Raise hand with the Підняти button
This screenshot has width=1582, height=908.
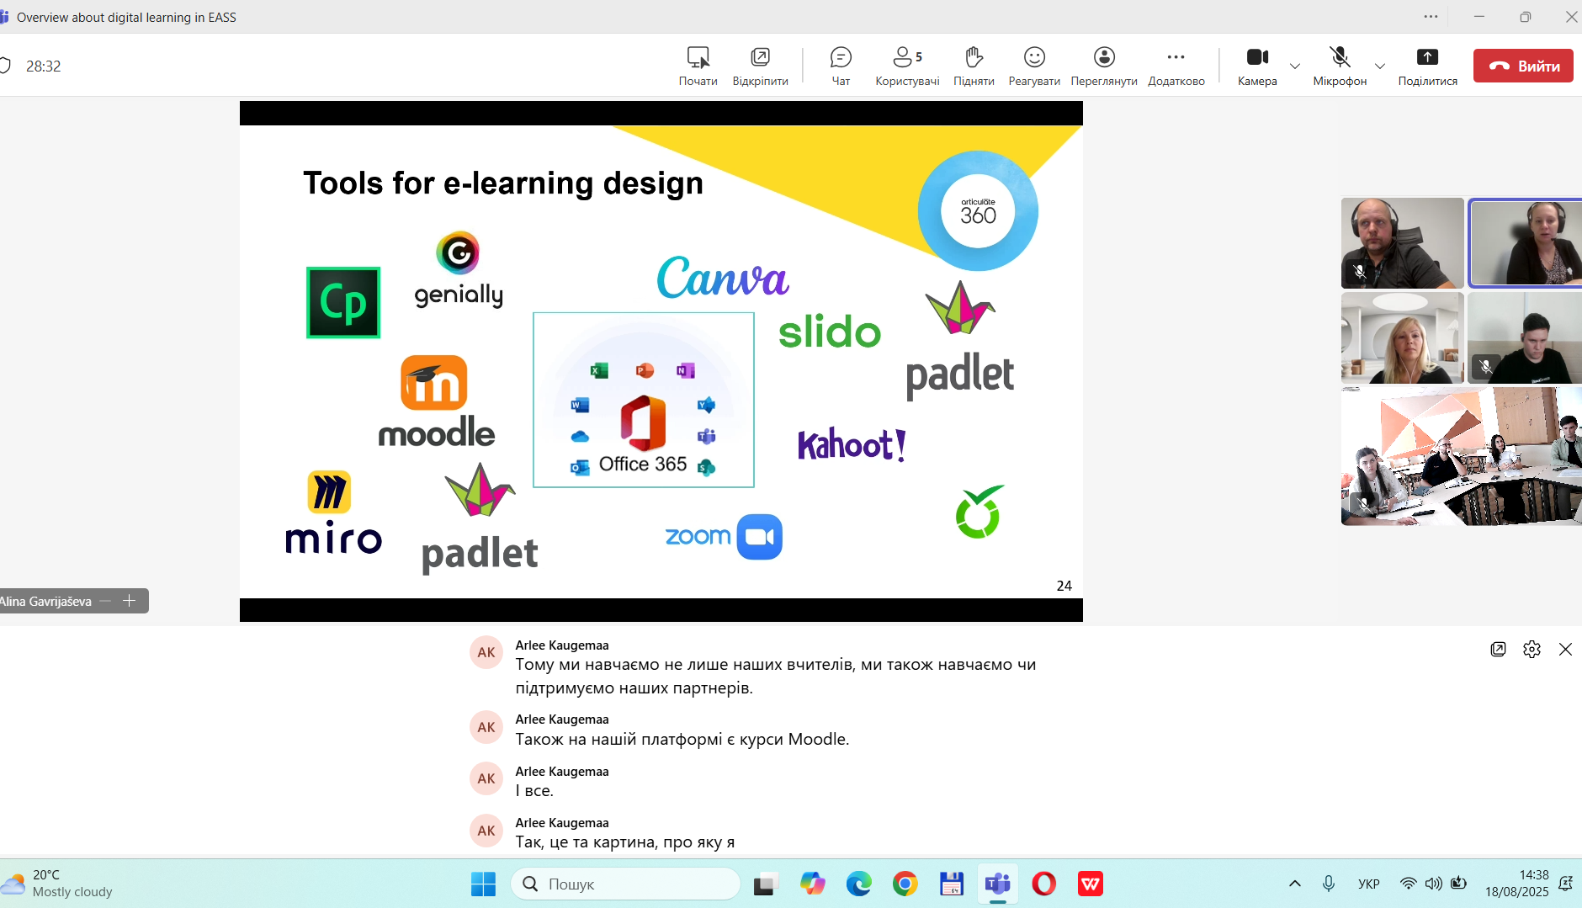(x=974, y=66)
